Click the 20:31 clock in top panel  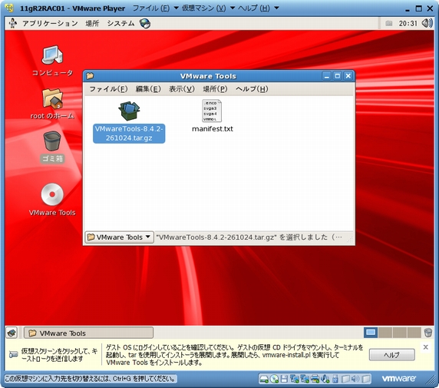[x=408, y=23]
